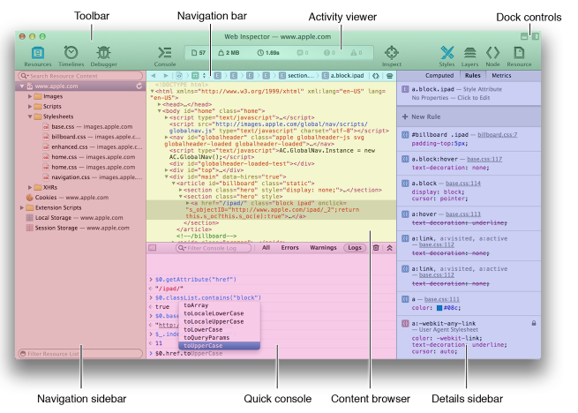Click the a.block.ipad breadcrumb

point(343,76)
